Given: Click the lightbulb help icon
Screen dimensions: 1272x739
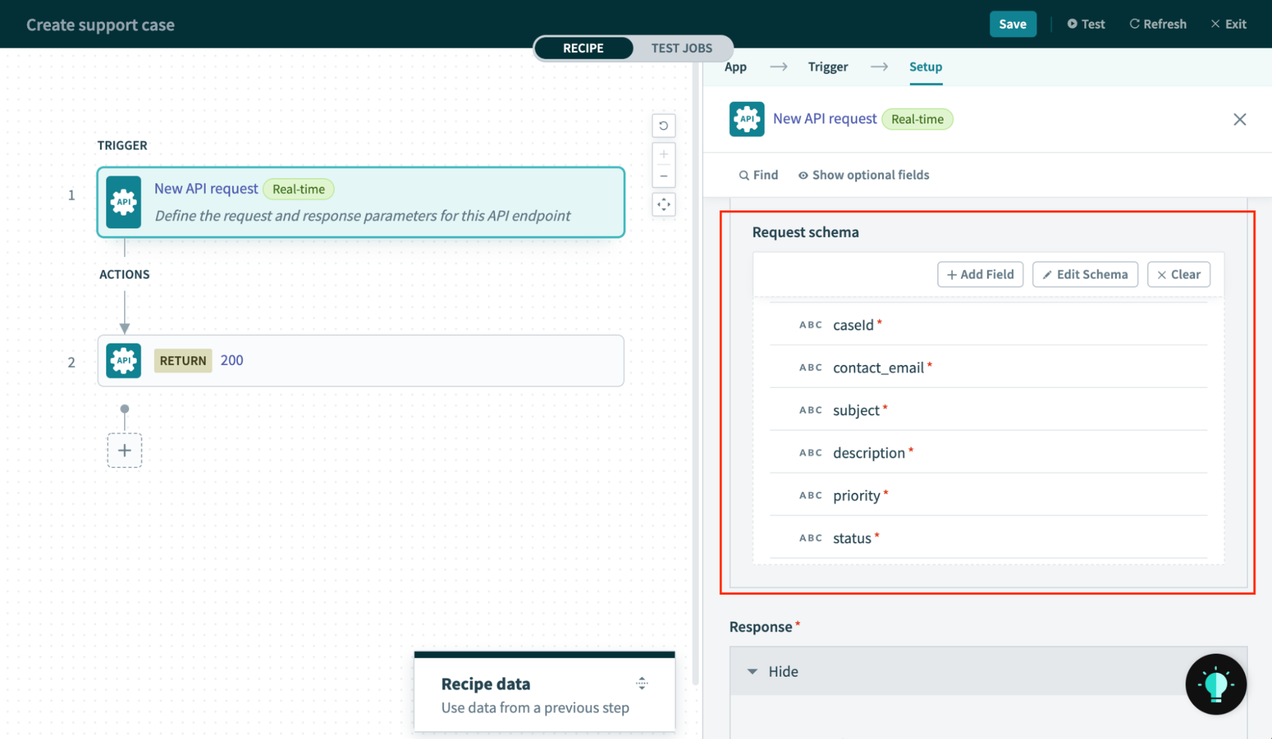Looking at the screenshot, I should tap(1217, 684).
